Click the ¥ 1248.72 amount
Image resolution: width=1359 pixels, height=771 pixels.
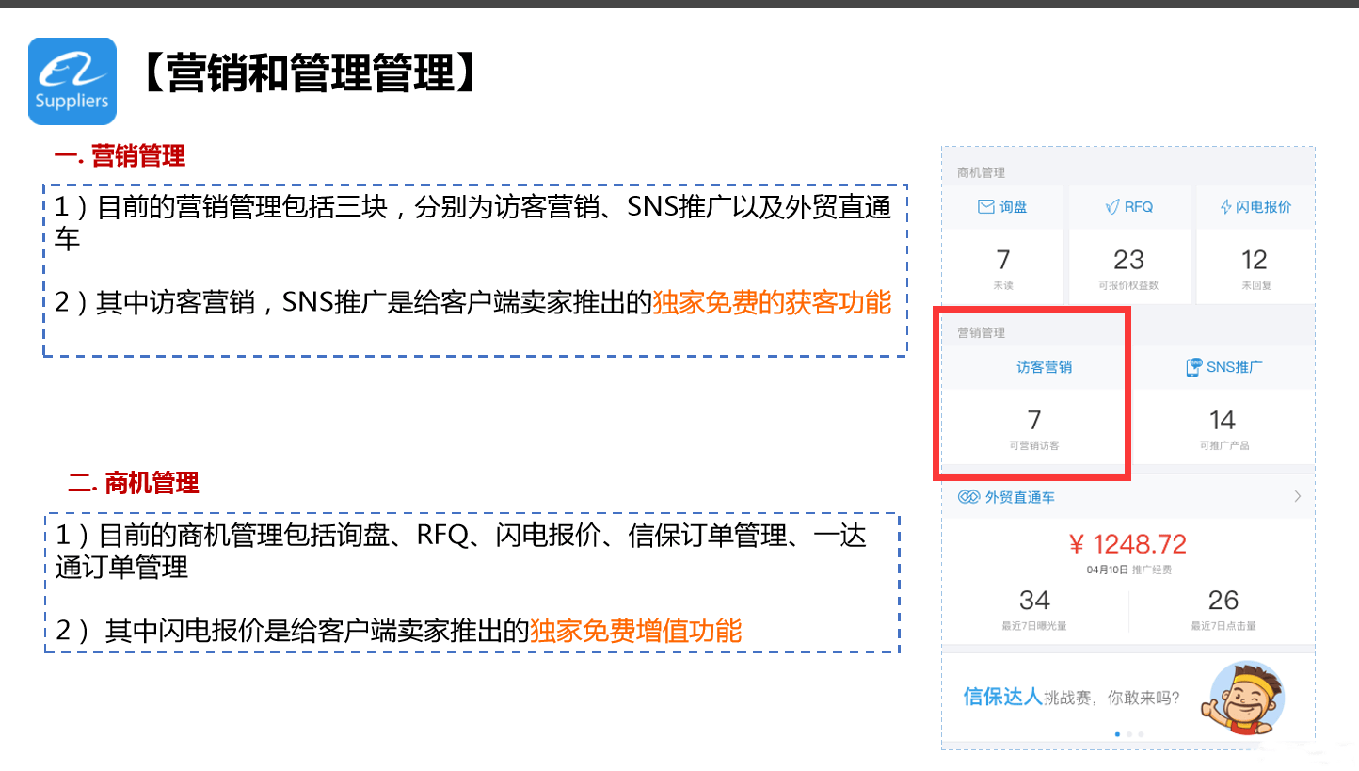pyautogui.click(x=1128, y=544)
